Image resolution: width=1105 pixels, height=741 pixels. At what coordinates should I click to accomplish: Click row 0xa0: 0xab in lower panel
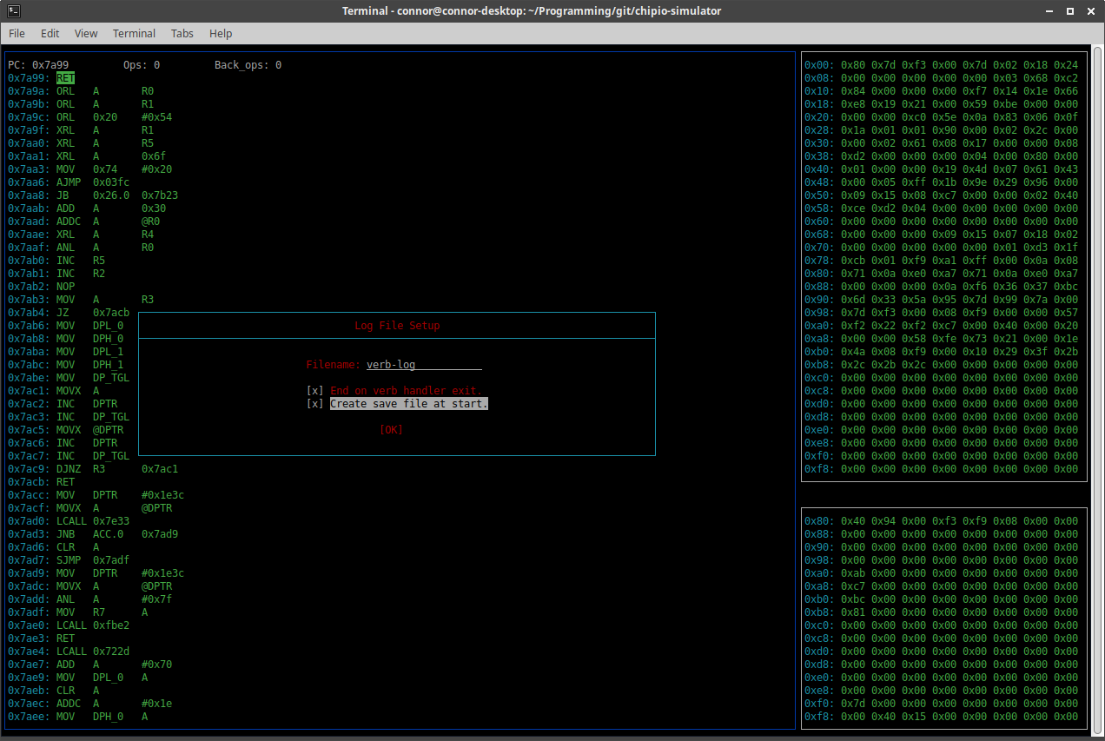click(x=941, y=573)
